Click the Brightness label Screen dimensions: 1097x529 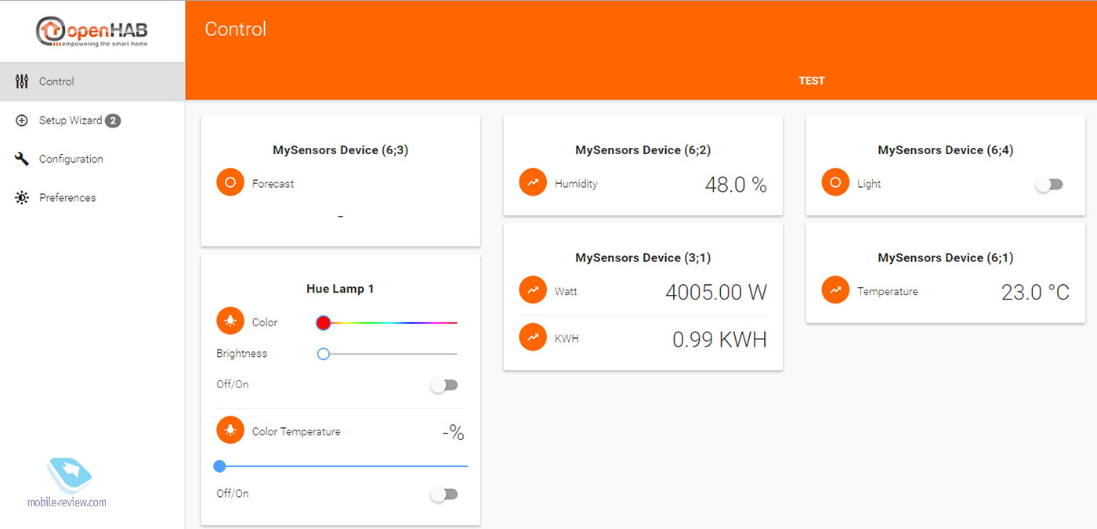(241, 354)
